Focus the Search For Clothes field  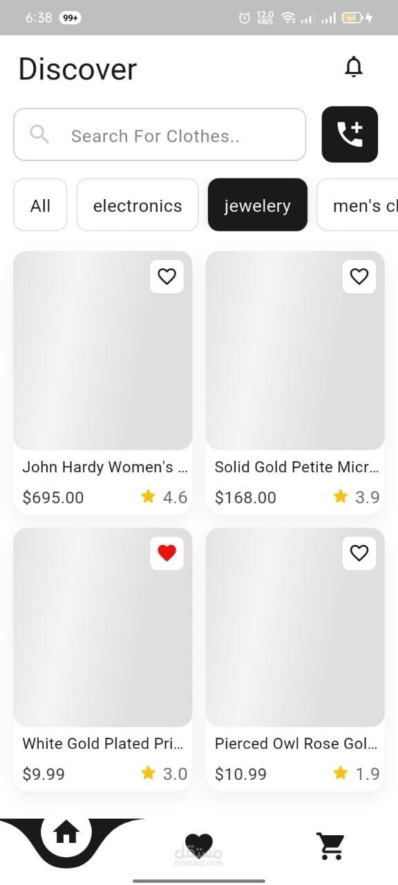[160, 134]
